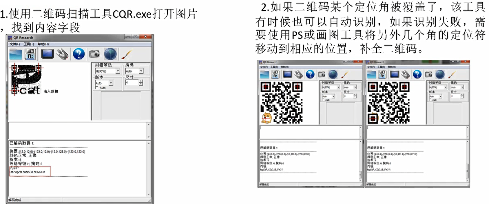Viewport: 489px width, 204px height.
Task: Click monitor icon in repaired-QR window
Action: tap(394, 74)
